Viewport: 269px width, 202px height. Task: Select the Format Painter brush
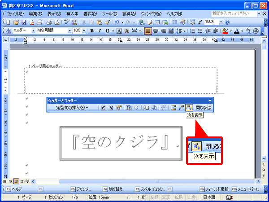(107, 22)
